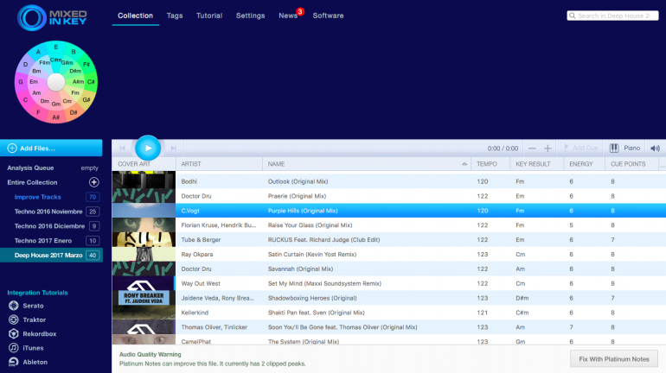Open the iTunes integration tutorial
Viewport: 666px width, 373px height.
click(x=26, y=348)
